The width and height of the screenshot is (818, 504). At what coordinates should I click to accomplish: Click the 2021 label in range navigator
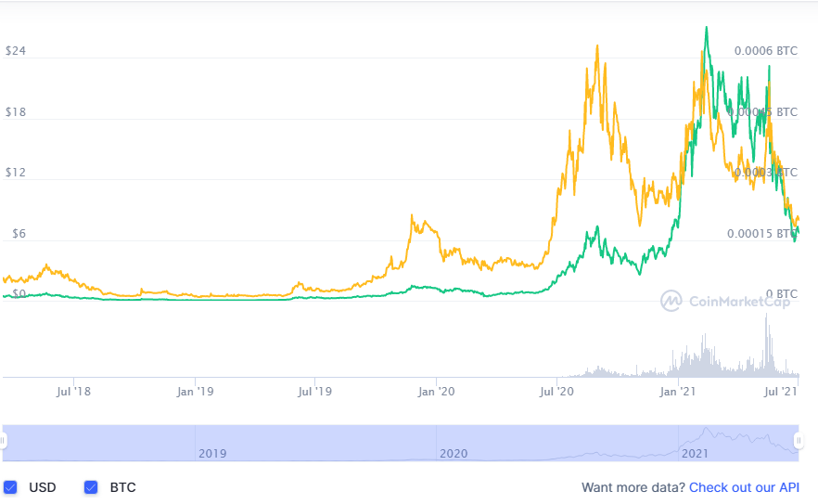[695, 453]
